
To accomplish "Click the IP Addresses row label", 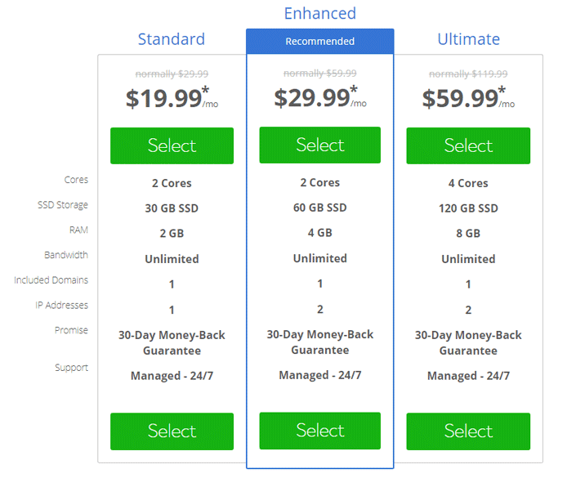I will coord(62,305).
